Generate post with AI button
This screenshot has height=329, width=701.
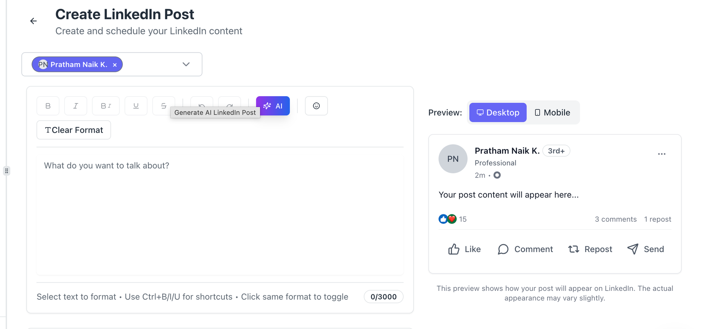(273, 106)
